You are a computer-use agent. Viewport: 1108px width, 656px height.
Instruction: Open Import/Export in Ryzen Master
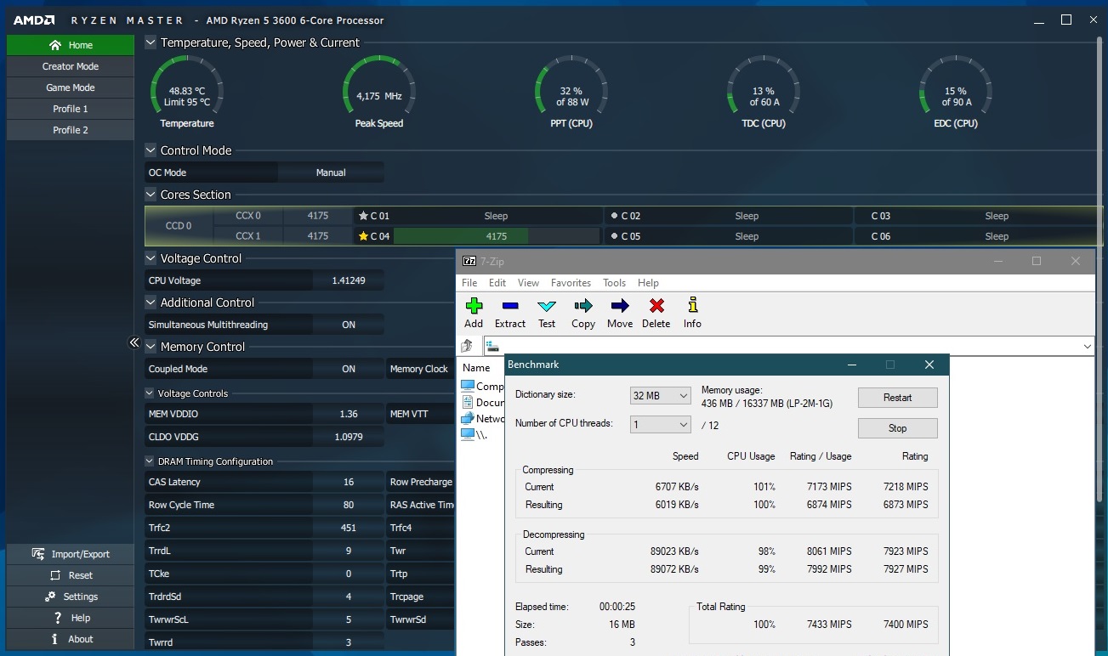click(71, 554)
